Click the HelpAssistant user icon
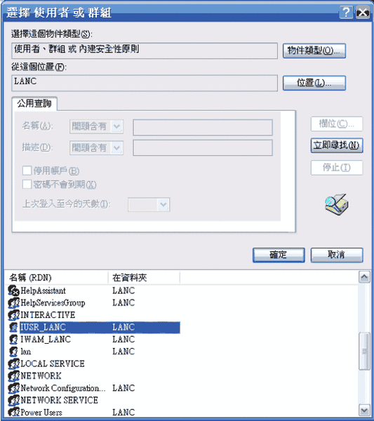374x421 pixels. [x=14, y=290]
